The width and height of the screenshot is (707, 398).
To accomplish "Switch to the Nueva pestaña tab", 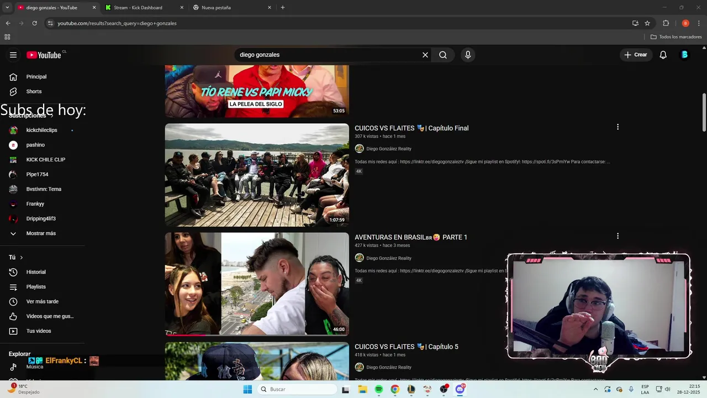I will [x=217, y=8].
